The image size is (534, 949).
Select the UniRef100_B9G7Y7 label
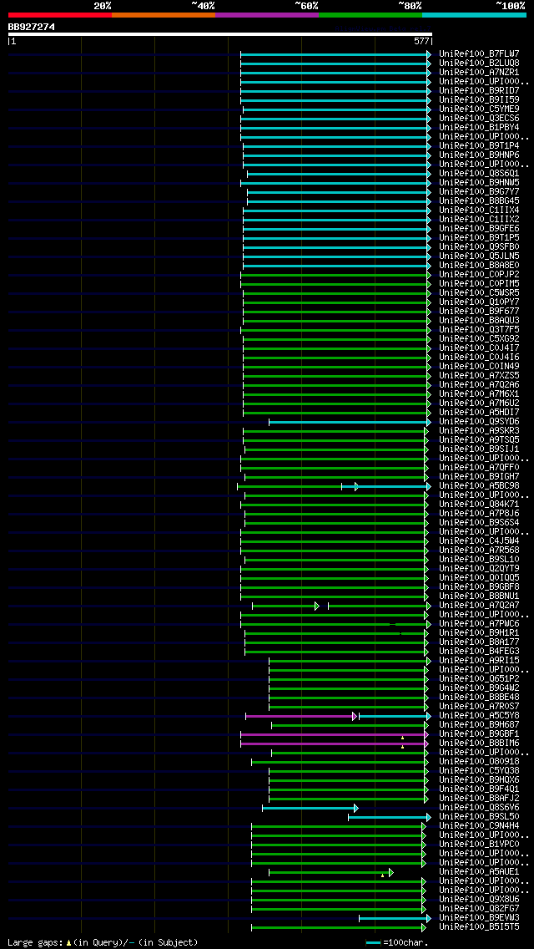click(x=480, y=191)
